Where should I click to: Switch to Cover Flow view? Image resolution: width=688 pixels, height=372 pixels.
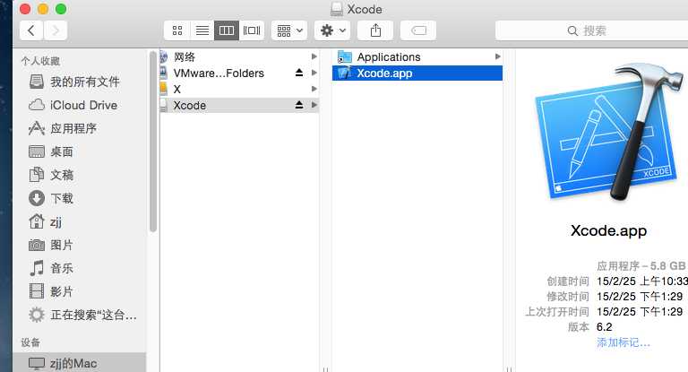click(252, 30)
